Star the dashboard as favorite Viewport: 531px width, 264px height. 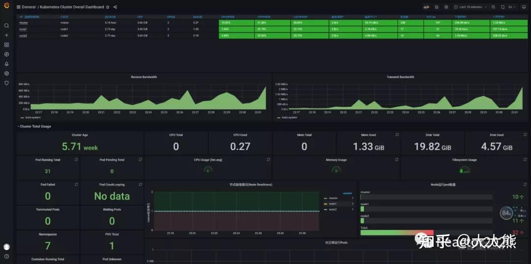(x=108, y=7)
